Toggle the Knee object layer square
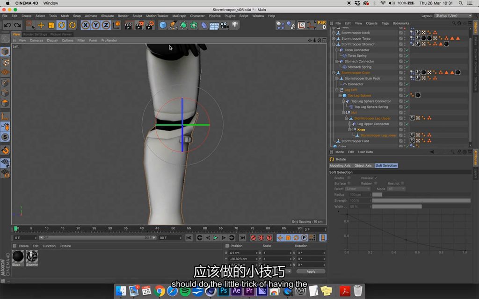This screenshot has height=299, width=479. coord(400,130)
